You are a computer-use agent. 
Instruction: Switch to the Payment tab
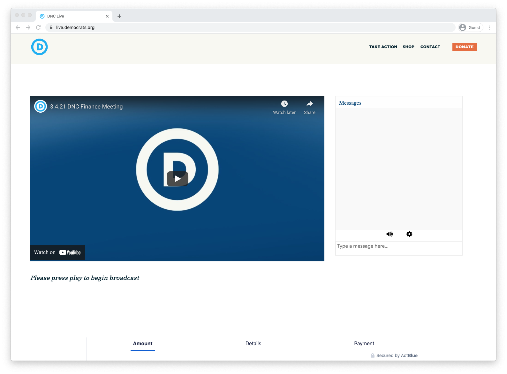tap(364, 344)
